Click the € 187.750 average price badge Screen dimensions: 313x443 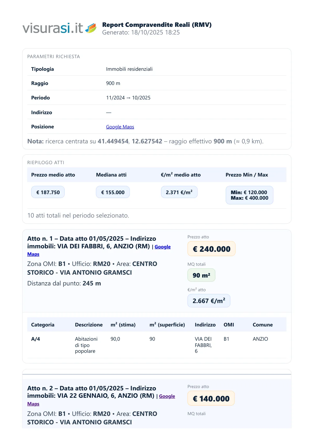click(x=48, y=192)
